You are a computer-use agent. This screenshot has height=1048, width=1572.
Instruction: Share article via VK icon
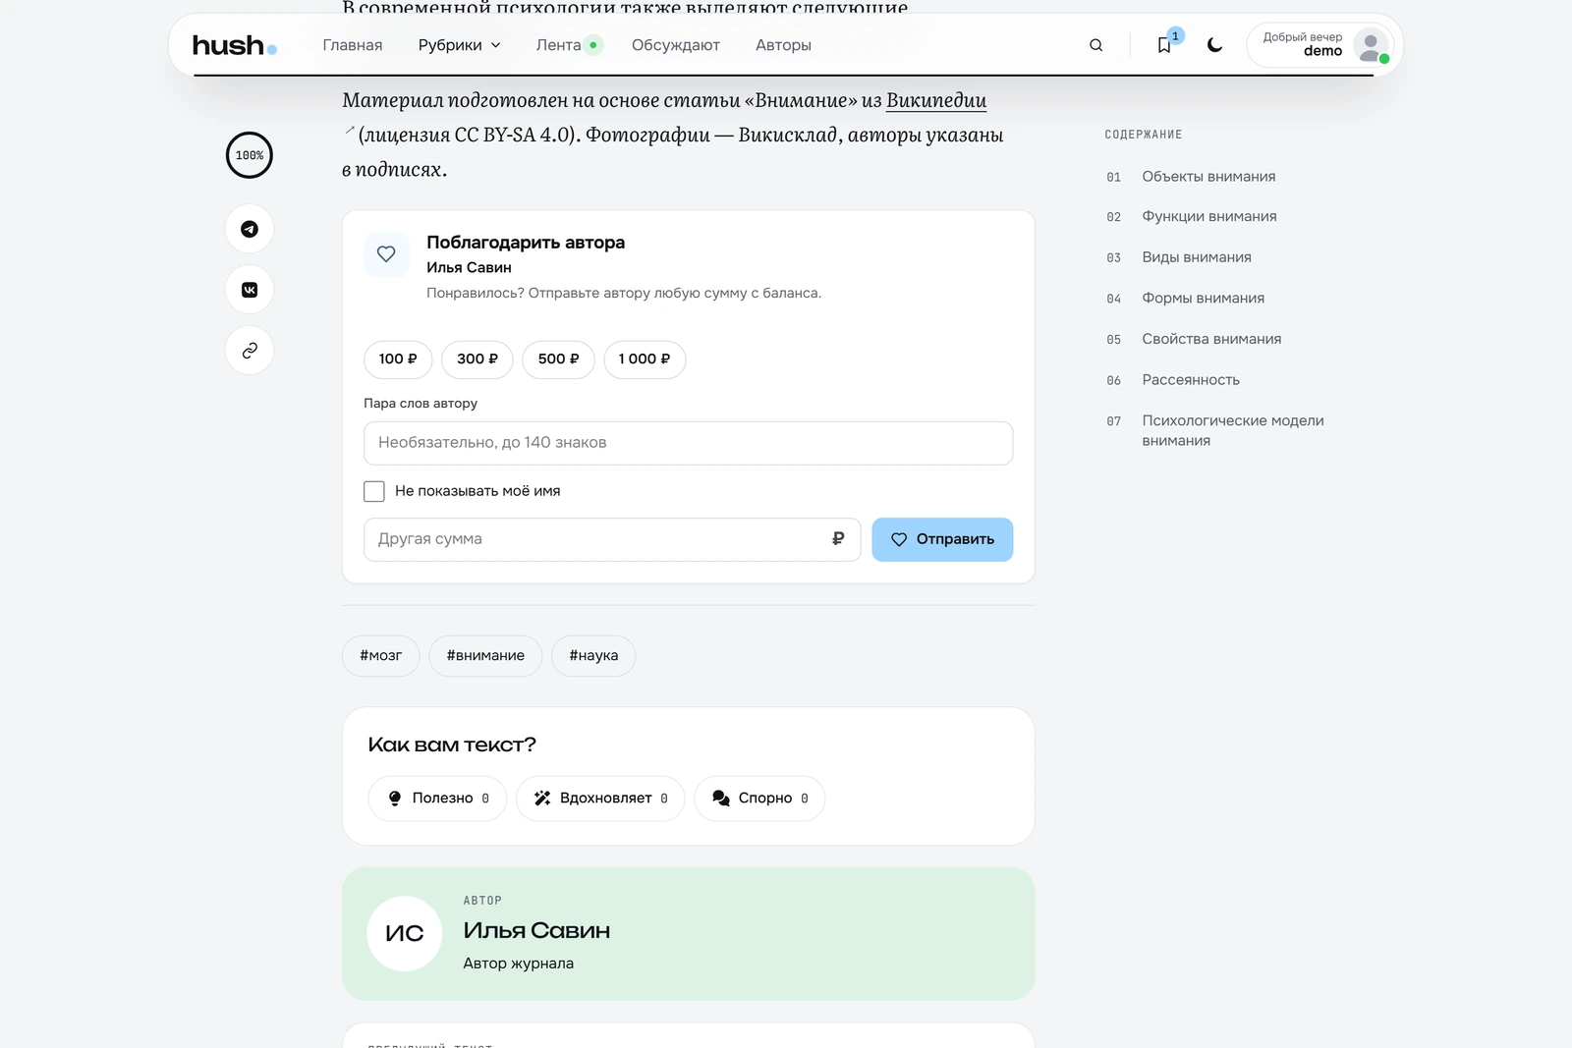(250, 290)
